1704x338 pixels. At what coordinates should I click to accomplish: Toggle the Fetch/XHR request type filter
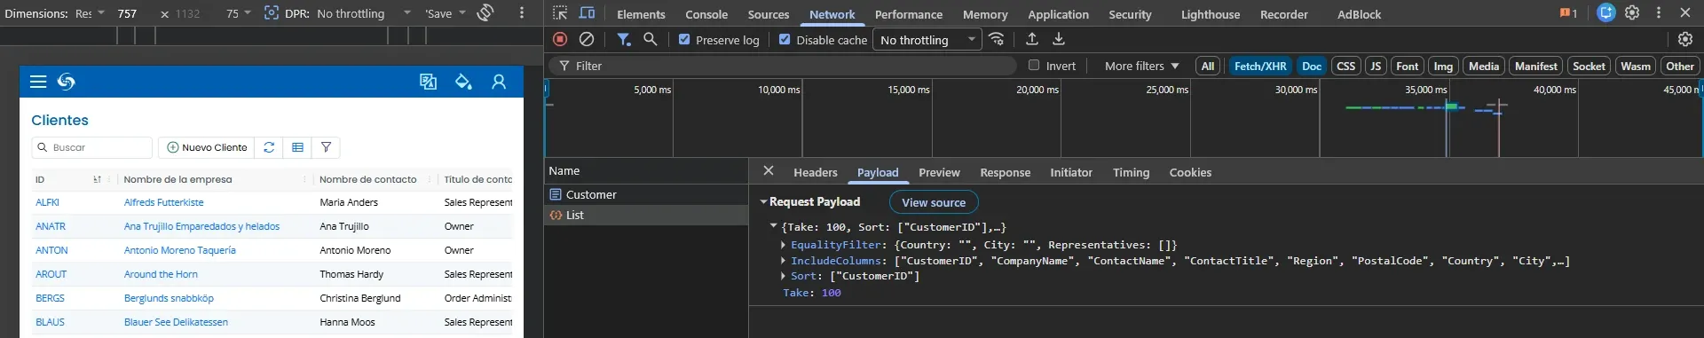coord(1260,66)
